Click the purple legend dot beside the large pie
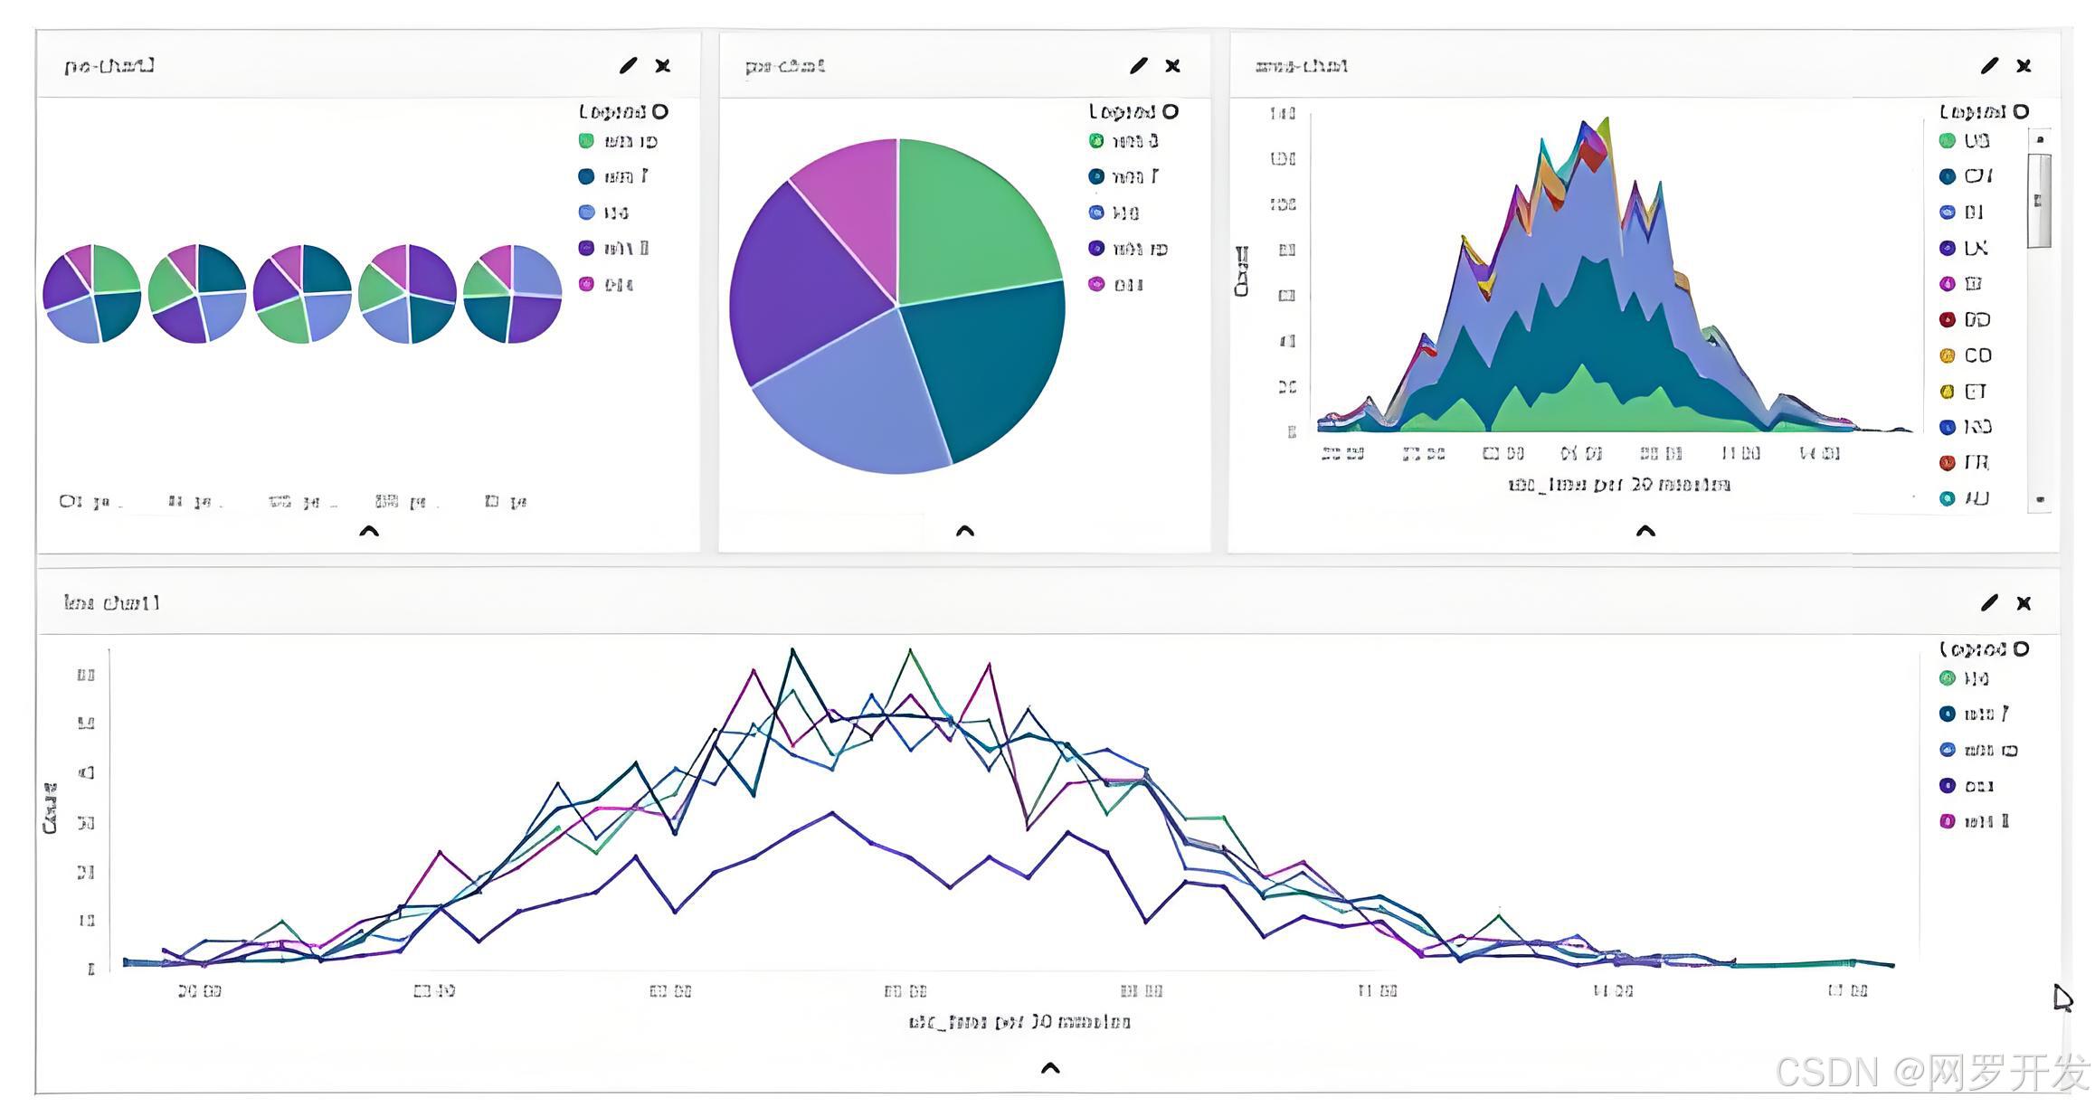The image size is (2095, 1107). click(1096, 248)
